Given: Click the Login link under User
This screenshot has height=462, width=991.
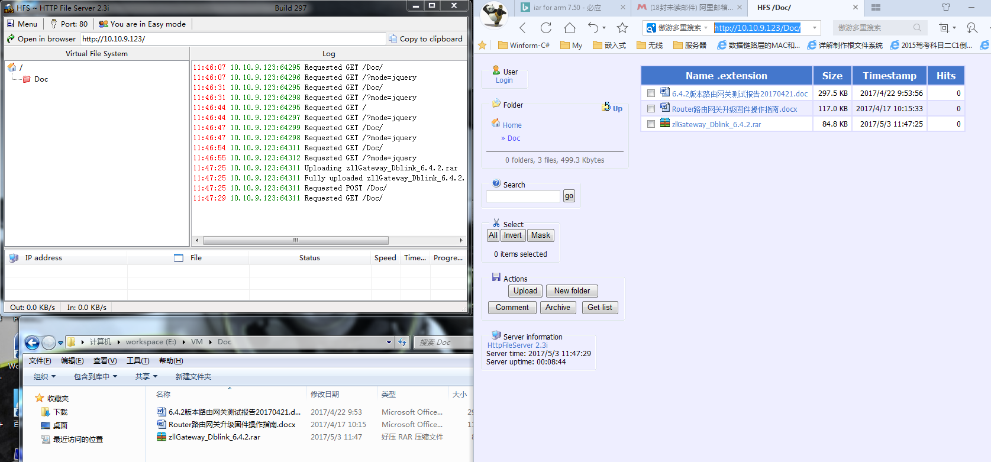Looking at the screenshot, I should coord(504,80).
